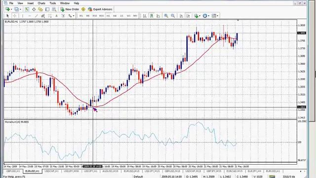
Task: Click the chart shift triangle marker
Action: click(238, 20)
